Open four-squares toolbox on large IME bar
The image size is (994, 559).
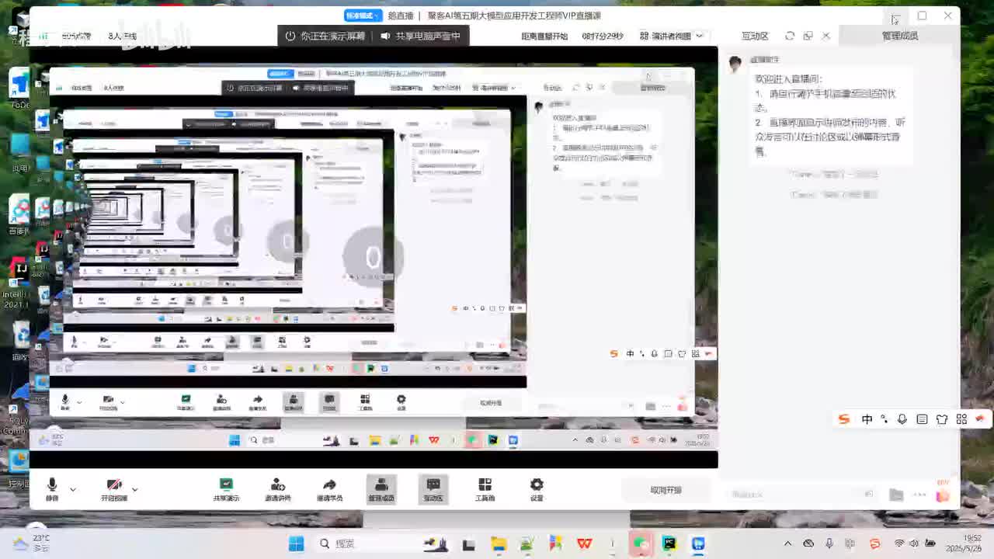point(961,419)
